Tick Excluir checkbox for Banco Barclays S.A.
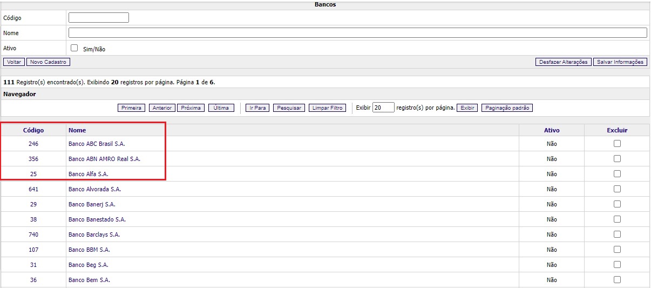651x288 pixels. [x=617, y=235]
